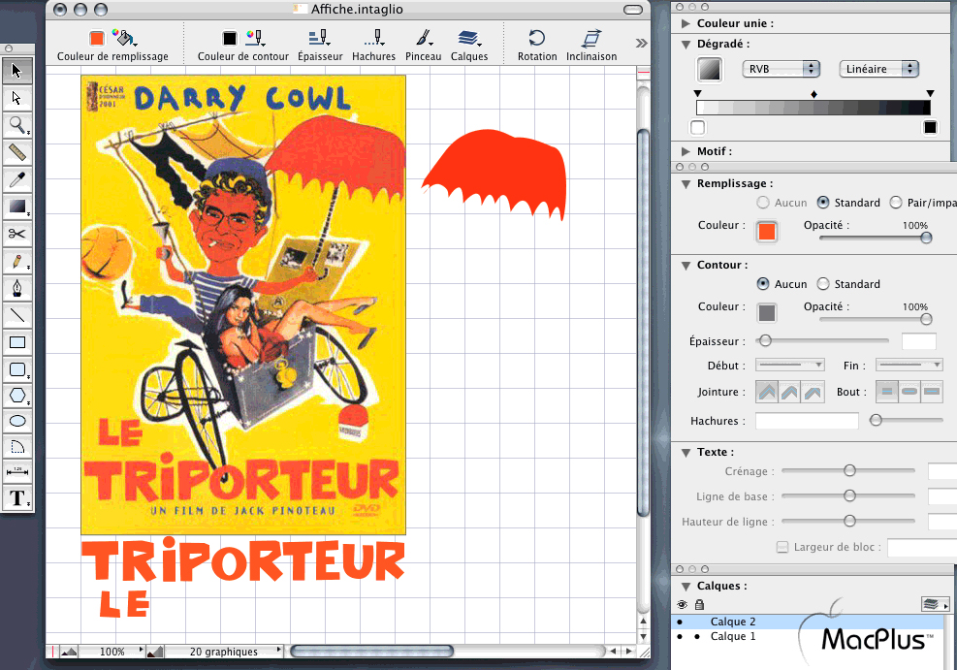Click the Dégradé gradient preview swatch
Image resolution: width=957 pixels, height=670 pixels.
pyautogui.click(x=709, y=69)
